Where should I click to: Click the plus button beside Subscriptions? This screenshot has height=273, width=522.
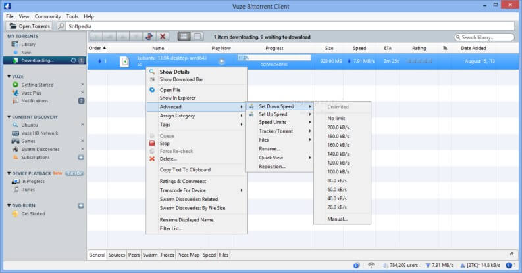click(81, 157)
